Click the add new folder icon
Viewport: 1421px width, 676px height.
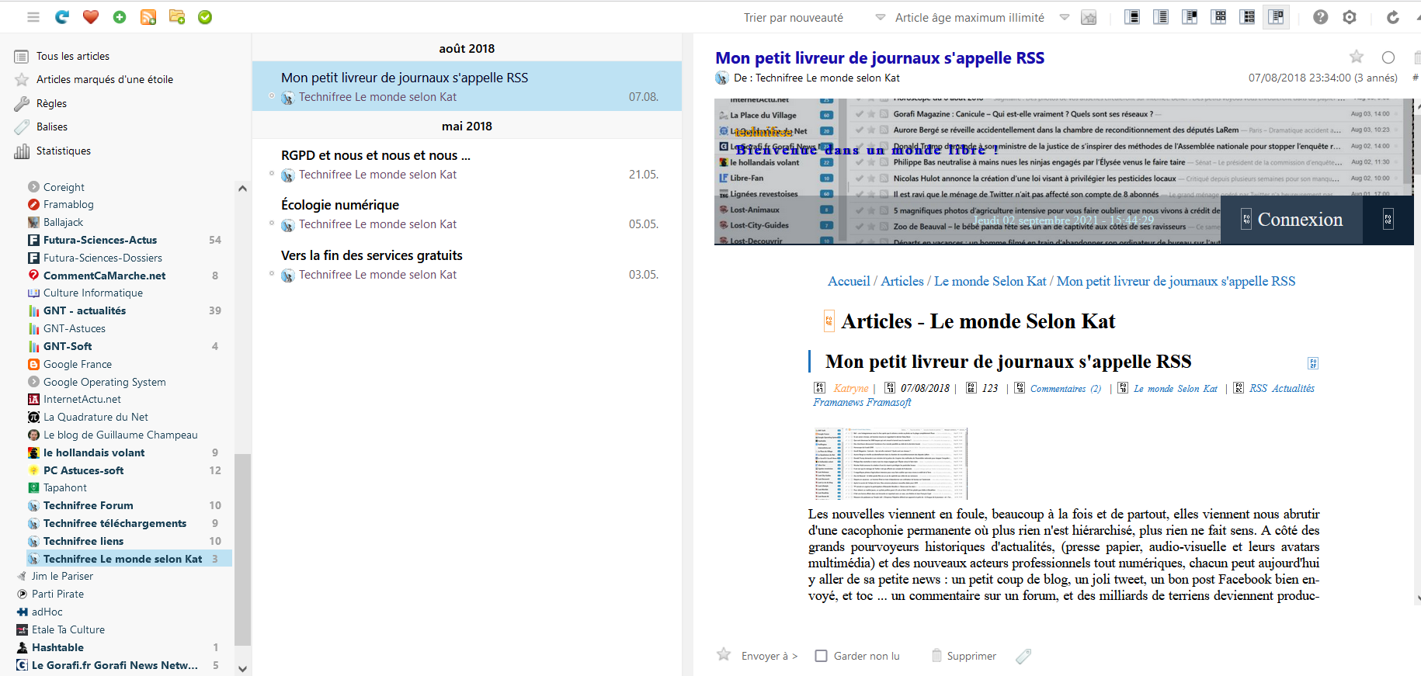click(x=177, y=17)
